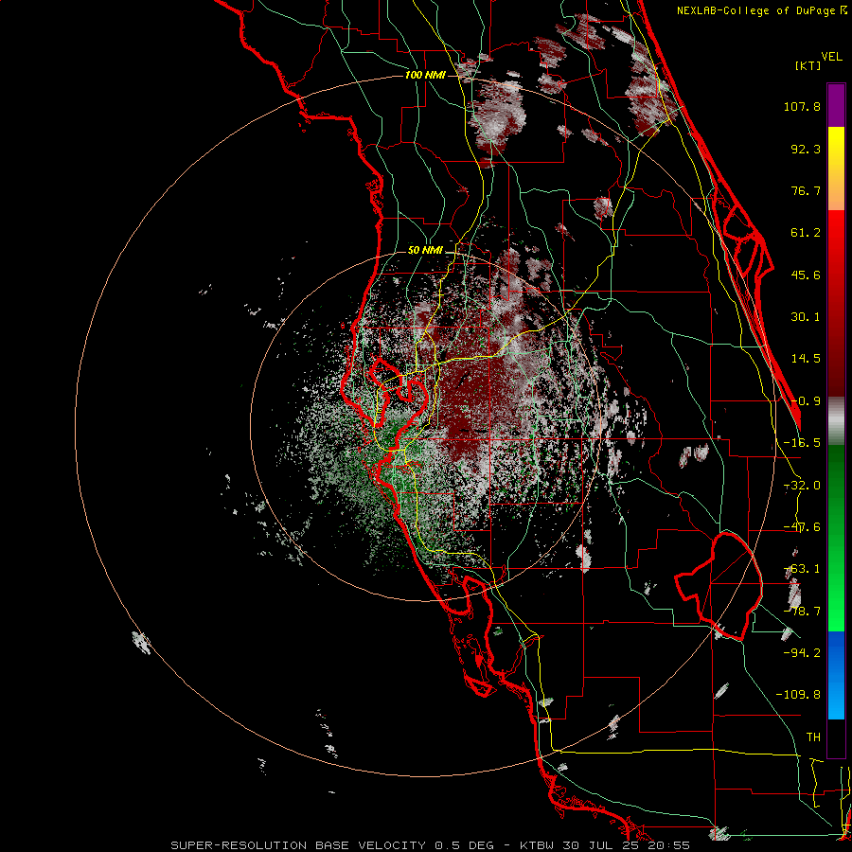Click the purple top segment of color bar
The width and height of the screenshot is (852, 852).
pyautogui.click(x=836, y=105)
